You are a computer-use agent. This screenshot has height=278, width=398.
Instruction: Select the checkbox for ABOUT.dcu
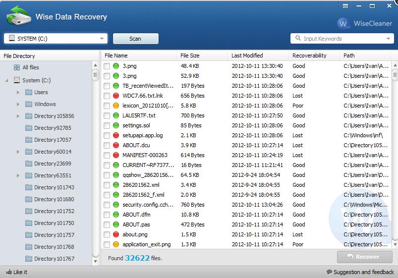(107, 145)
